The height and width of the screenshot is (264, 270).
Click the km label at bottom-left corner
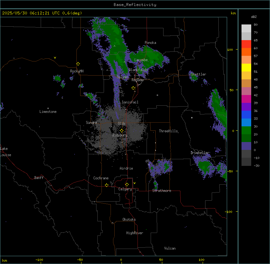point(5,261)
